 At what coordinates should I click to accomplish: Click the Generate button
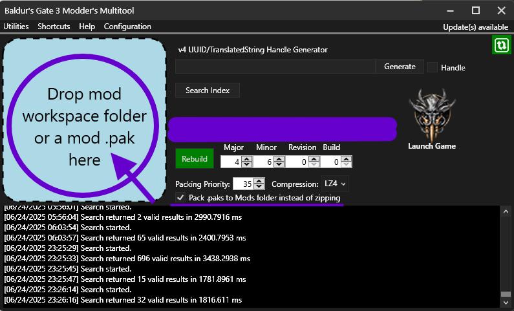[400, 67]
